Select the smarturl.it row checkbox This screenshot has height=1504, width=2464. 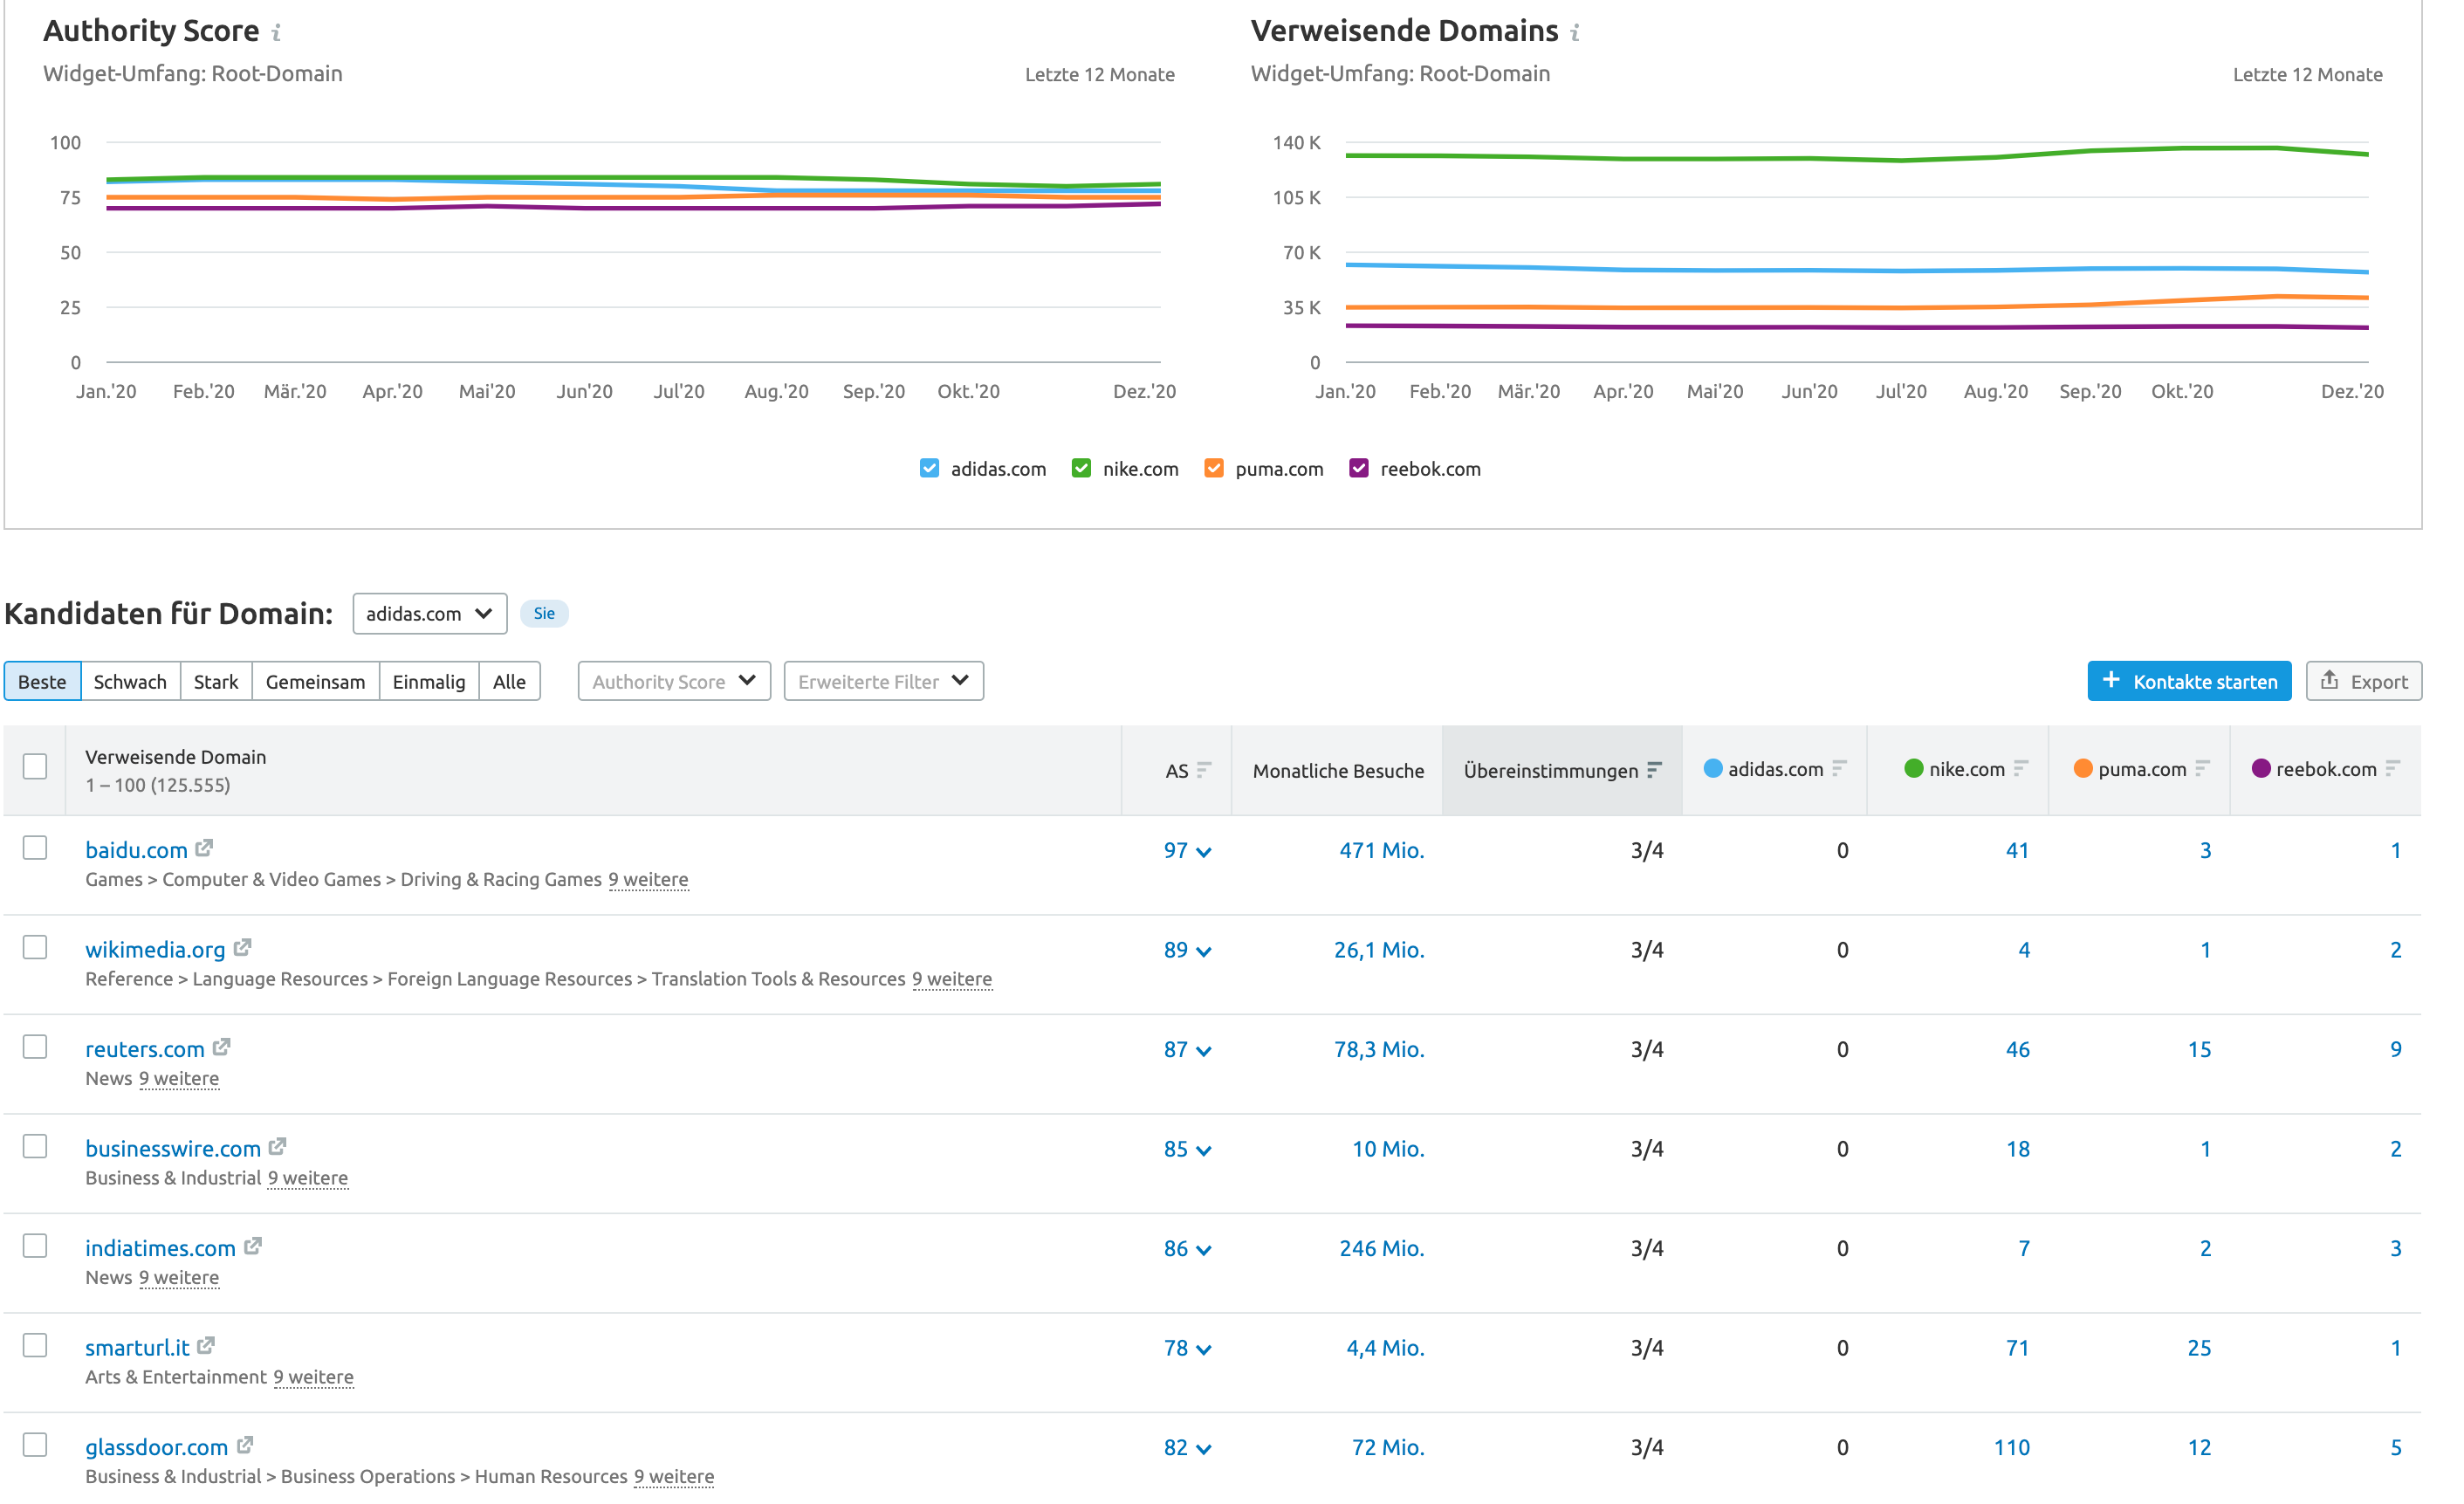(x=35, y=1345)
